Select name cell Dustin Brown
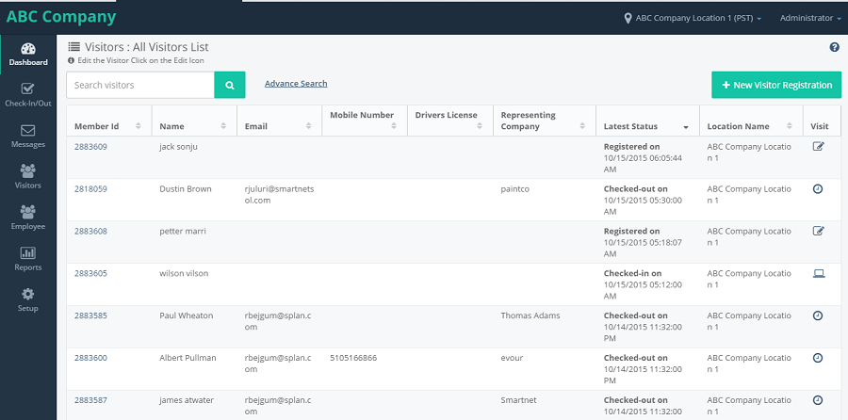848x420 pixels. point(186,188)
